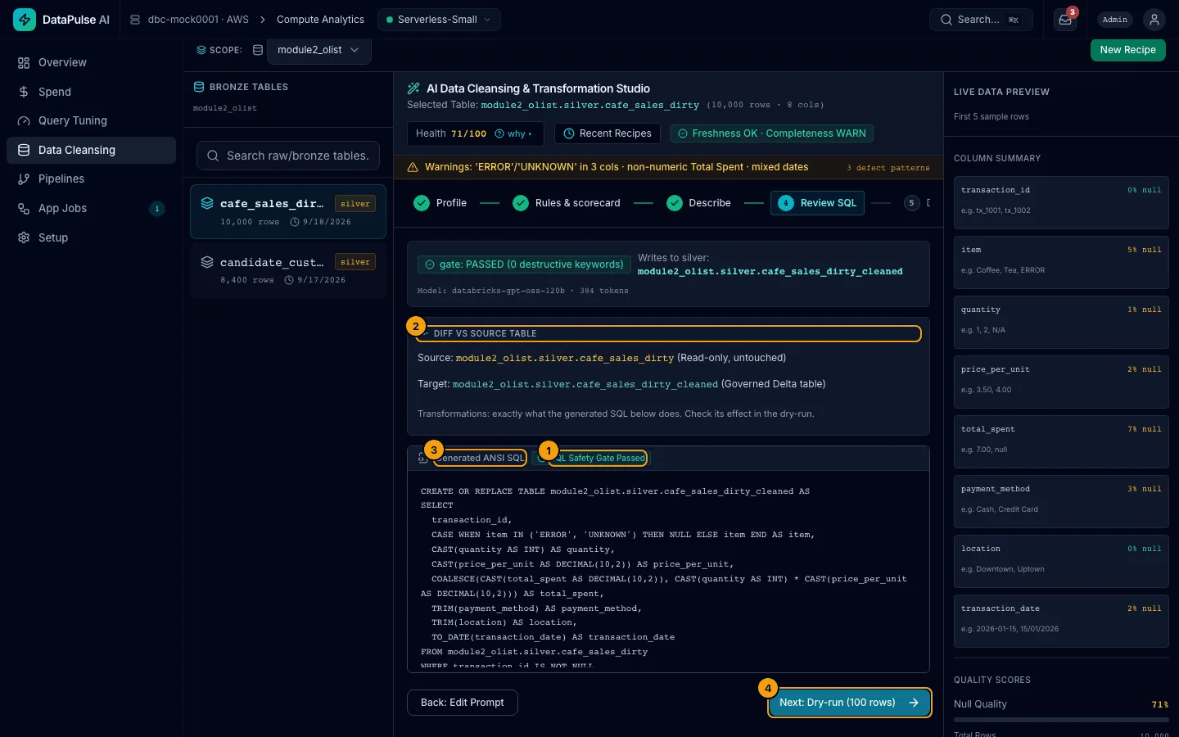This screenshot has width=1179, height=737.
Task: Go to Rules & scorecard step
Action: point(567,203)
